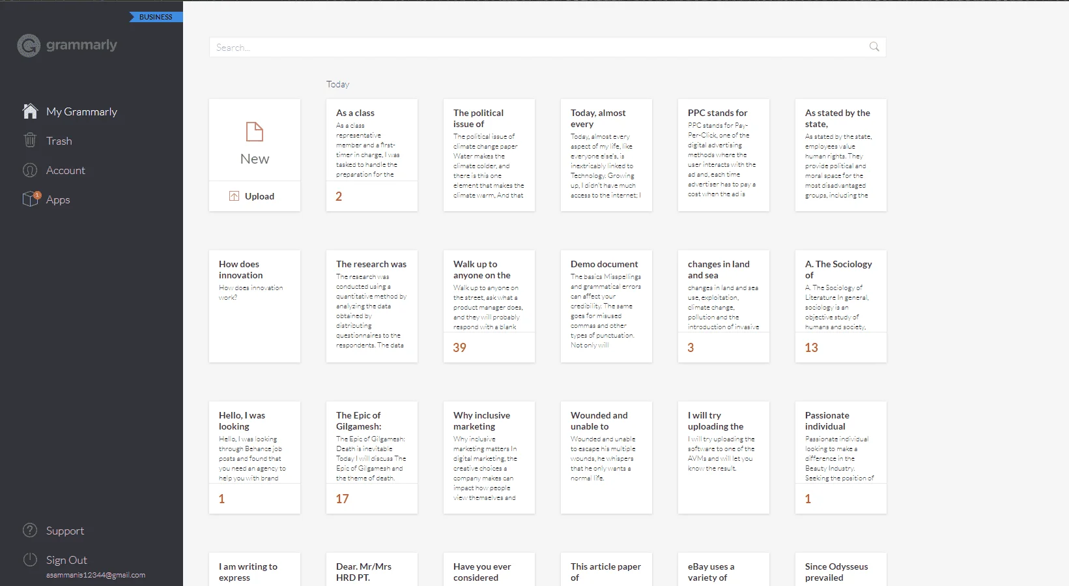This screenshot has width=1069, height=586.
Task: Open 'Dear. Mr/Mrs HRD PT.' document
Action: click(372, 570)
